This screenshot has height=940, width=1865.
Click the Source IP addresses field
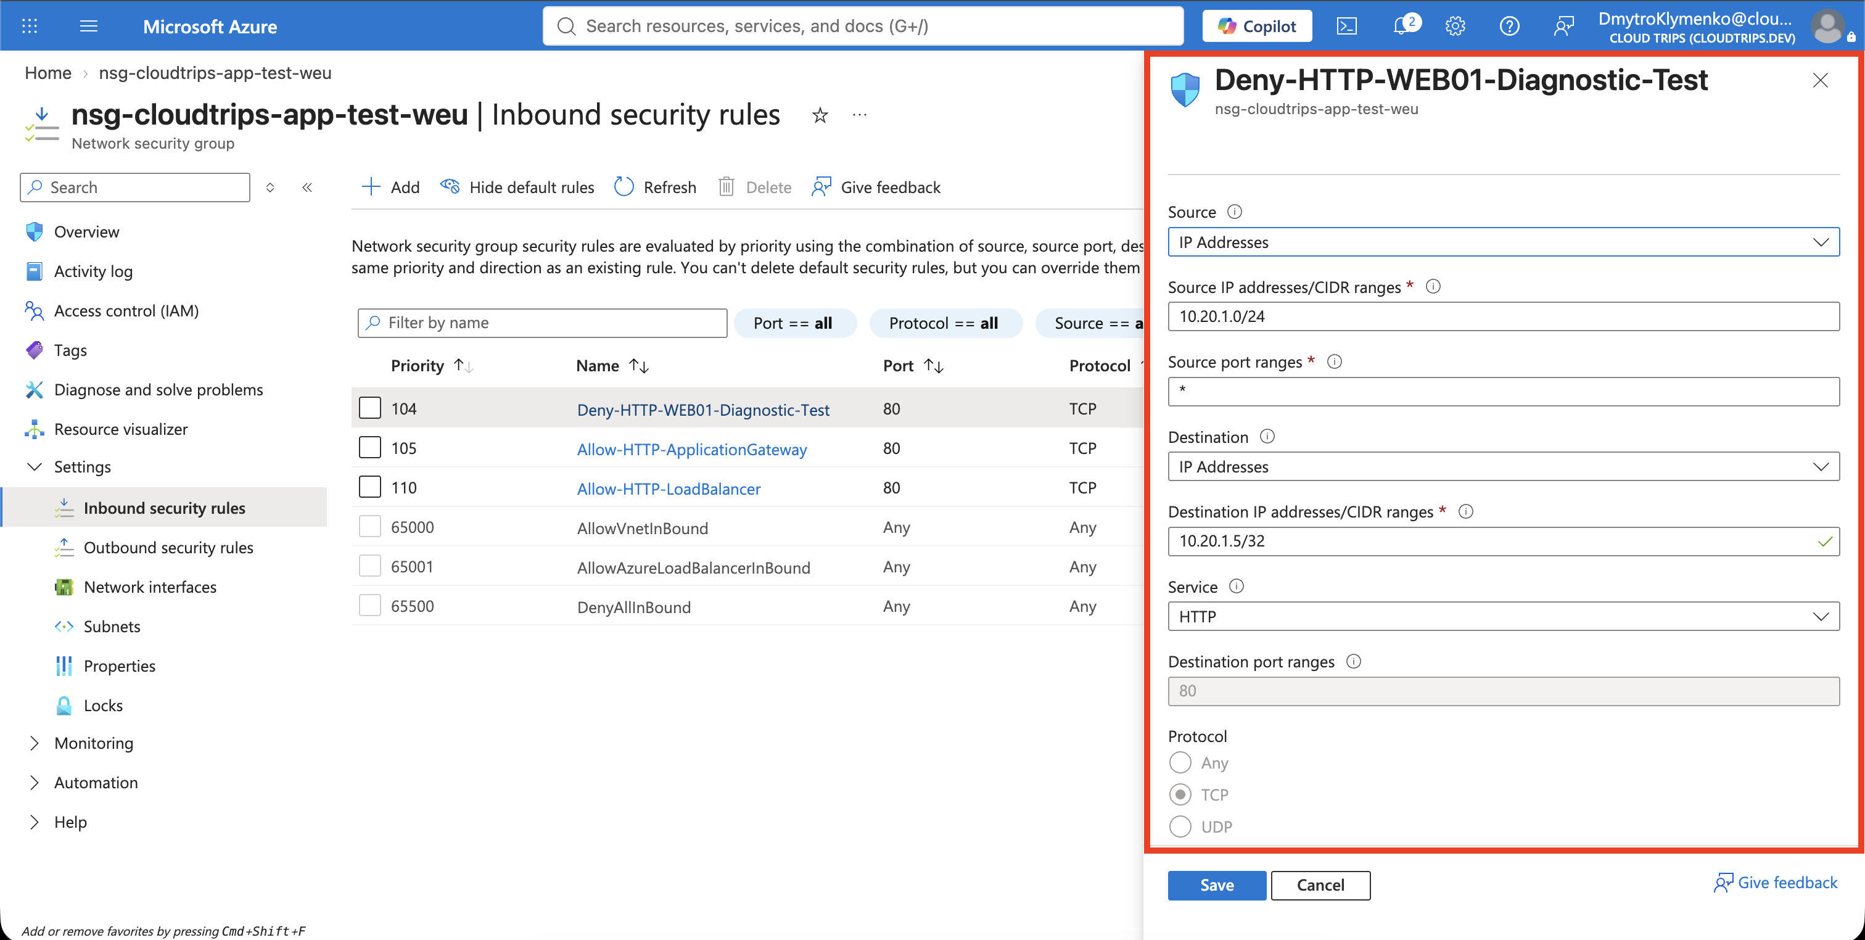pos(1503,316)
